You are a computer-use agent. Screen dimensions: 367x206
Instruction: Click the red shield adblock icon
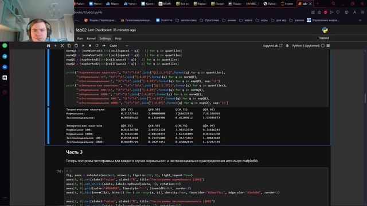(x=325, y=12)
